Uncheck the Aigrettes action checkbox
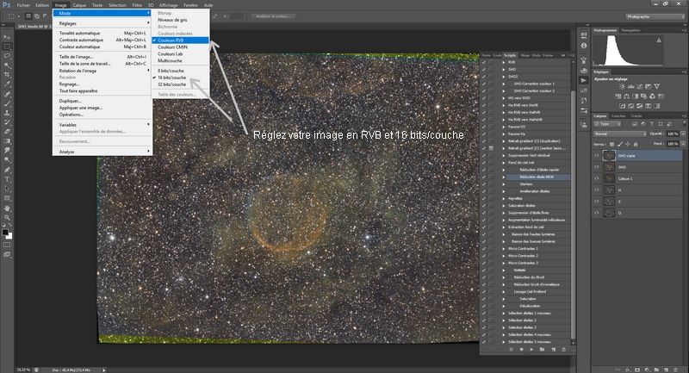689x373 pixels. pos(484,199)
